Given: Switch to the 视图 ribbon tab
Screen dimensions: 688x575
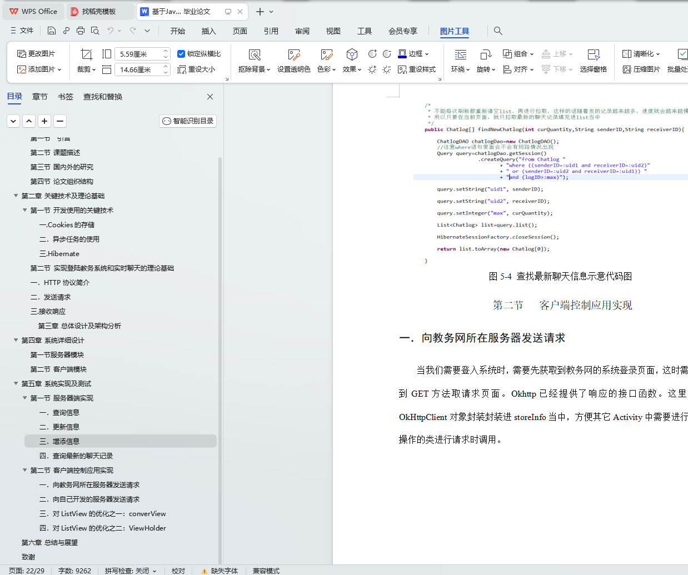Looking at the screenshot, I should 333,31.
